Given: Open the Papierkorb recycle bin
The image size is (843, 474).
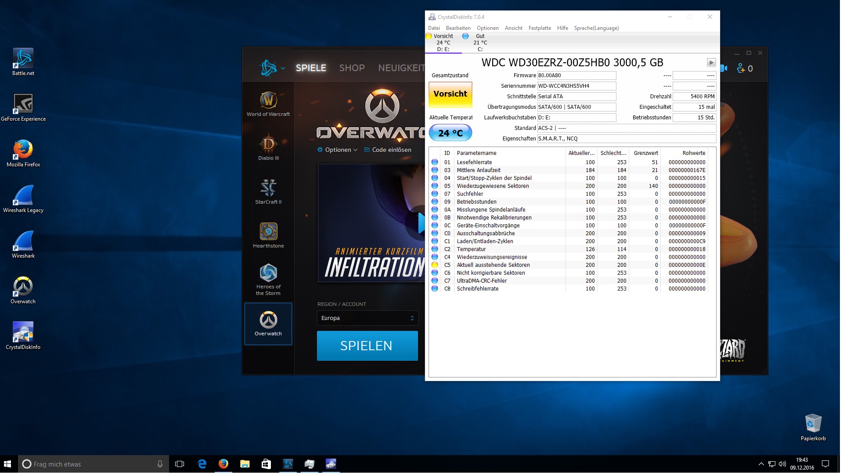Looking at the screenshot, I should 813,427.
